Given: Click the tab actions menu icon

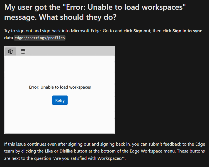Looking at the screenshot, I should (x=23, y=51).
